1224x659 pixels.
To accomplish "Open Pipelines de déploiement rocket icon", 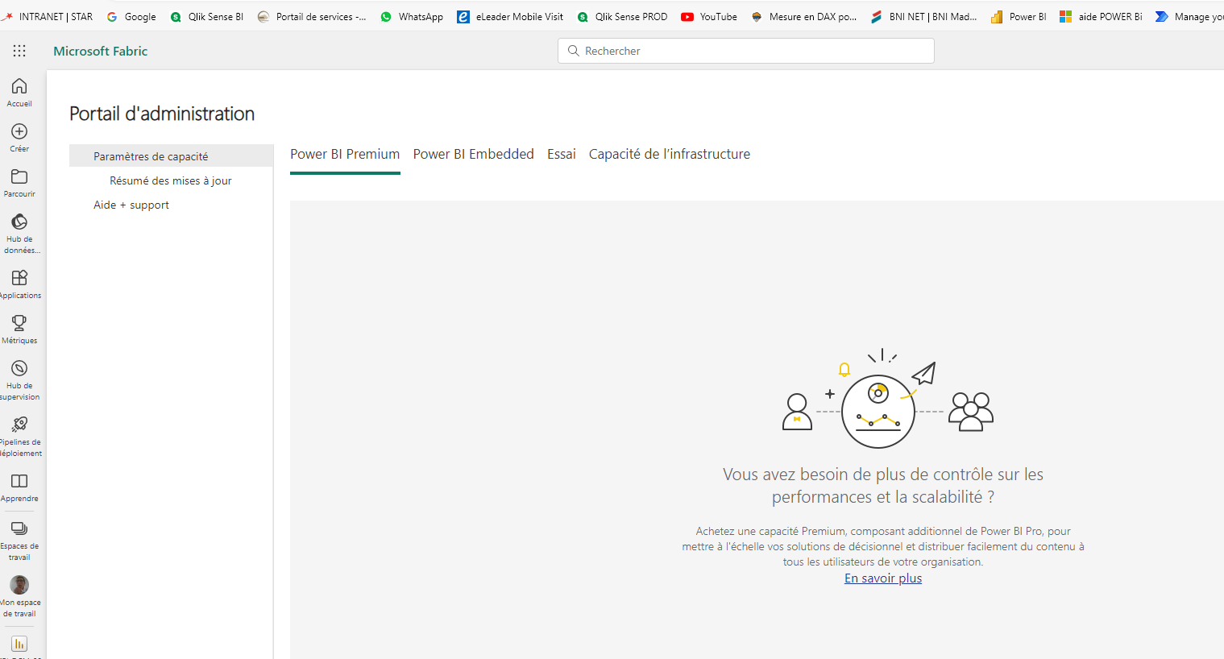I will pyautogui.click(x=19, y=425).
